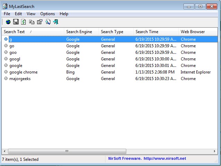
Task: Close the MyLastSearch window
Action: (212, 7)
